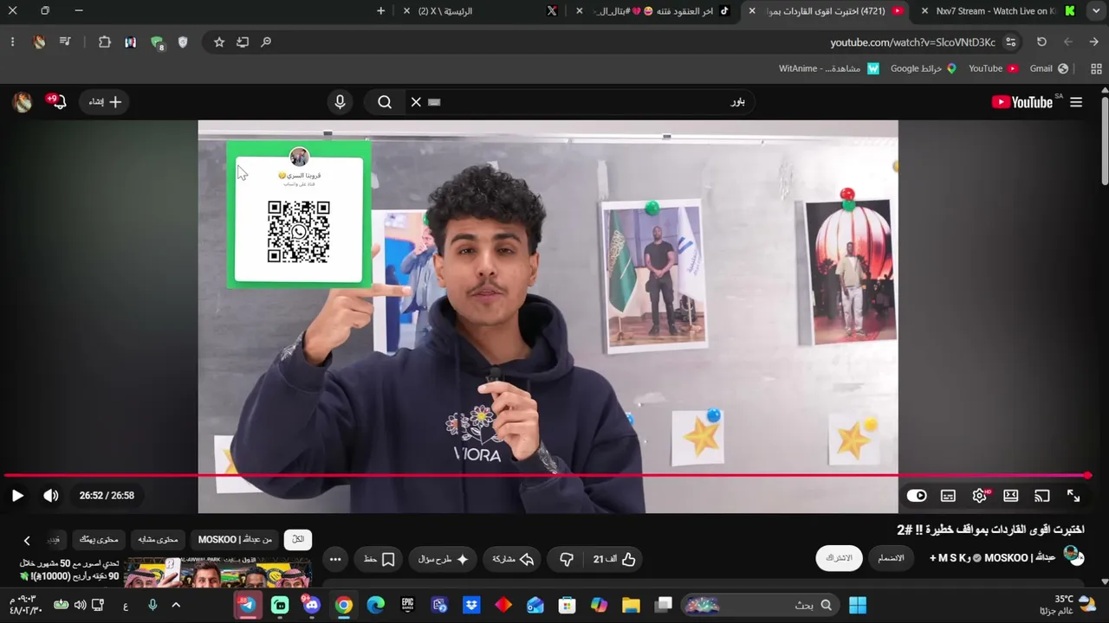The image size is (1109, 623).
Task: Open the Chrome profile avatar
Action: click(39, 42)
